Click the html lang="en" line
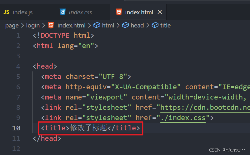 (x=65, y=46)
